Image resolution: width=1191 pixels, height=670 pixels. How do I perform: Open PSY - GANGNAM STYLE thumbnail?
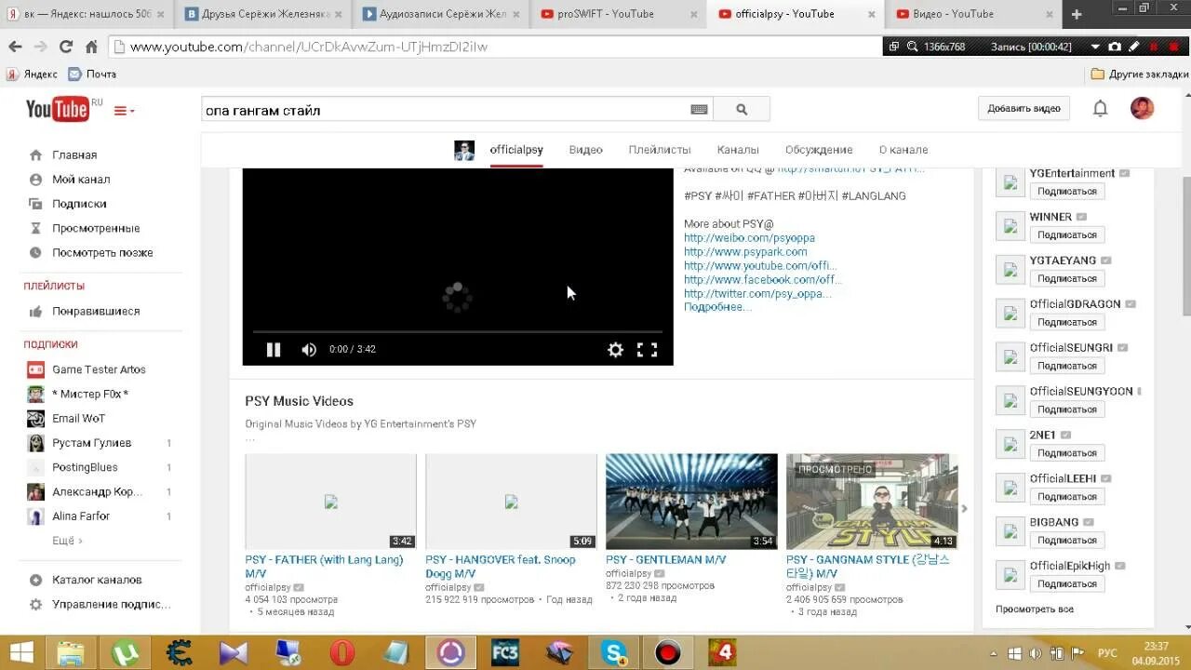872,502
